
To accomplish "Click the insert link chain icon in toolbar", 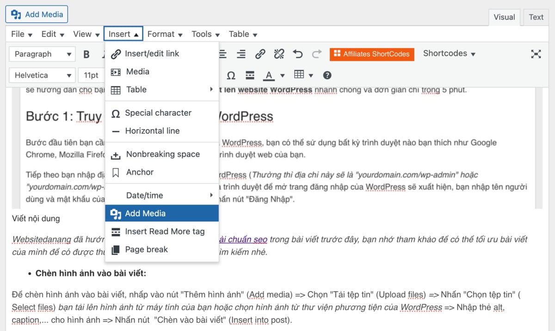I will (x=260, y=54).
